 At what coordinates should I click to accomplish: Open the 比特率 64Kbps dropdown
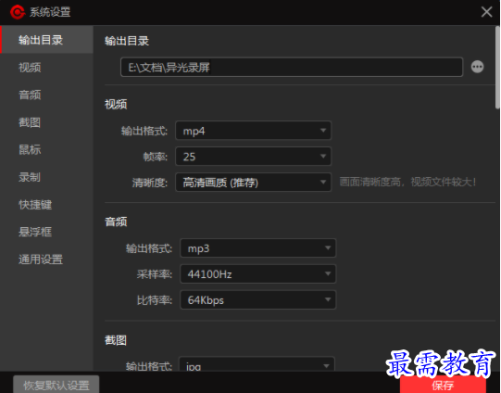(257, 300)
